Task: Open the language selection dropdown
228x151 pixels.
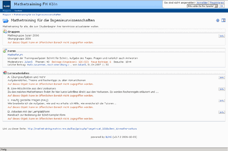Action: tap(202, 6)
